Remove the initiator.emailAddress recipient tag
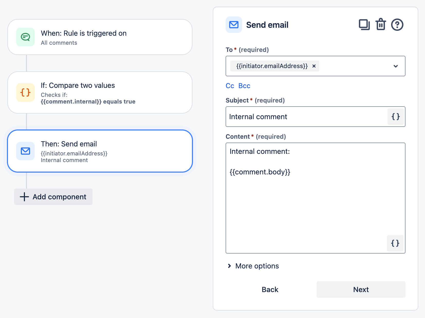425x318 pixels. pos(314,66)
